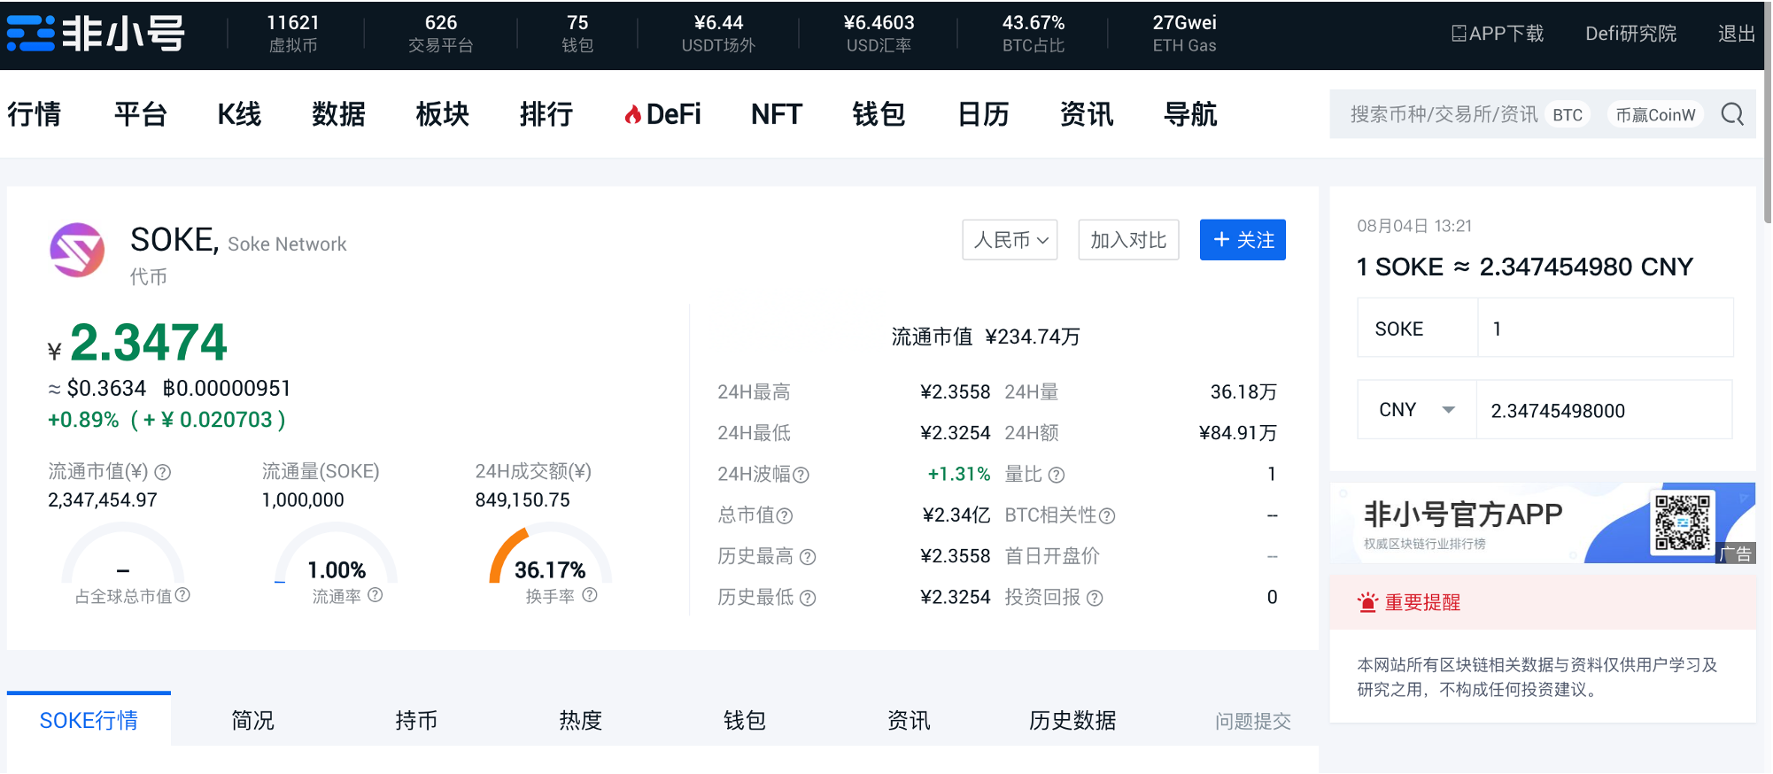Open the 导航 menu
1773x774 pixels.
pos(1190,114)
